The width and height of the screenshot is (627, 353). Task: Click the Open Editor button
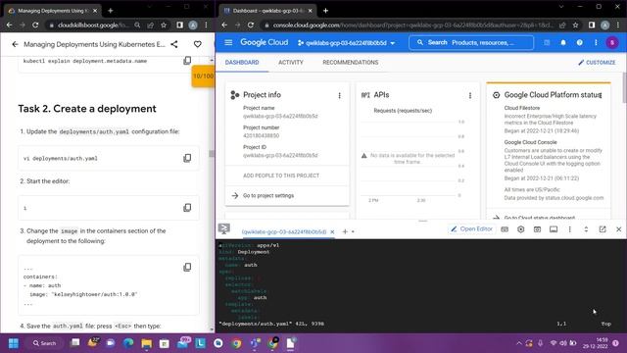point(471,228)
